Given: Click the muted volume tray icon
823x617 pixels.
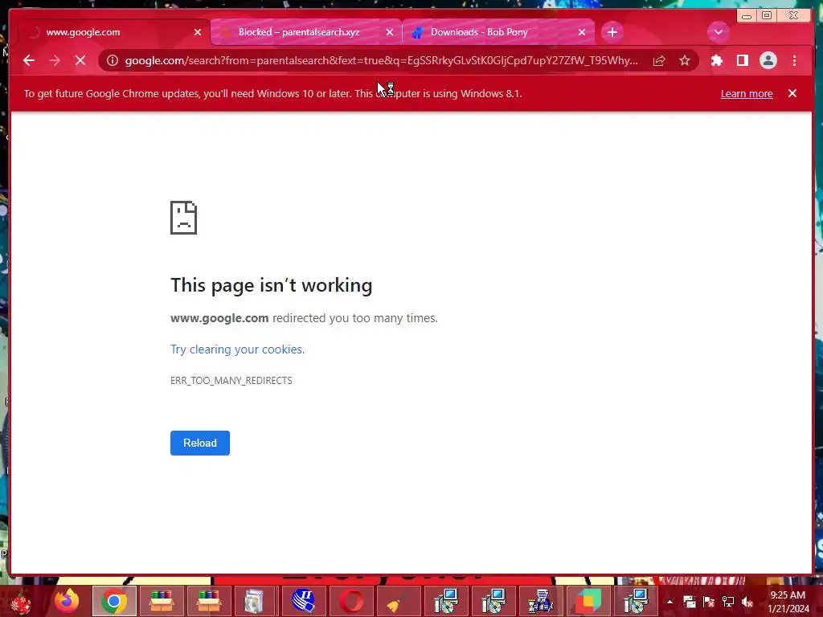Looking at the screenshot, I should coord(747,602).
